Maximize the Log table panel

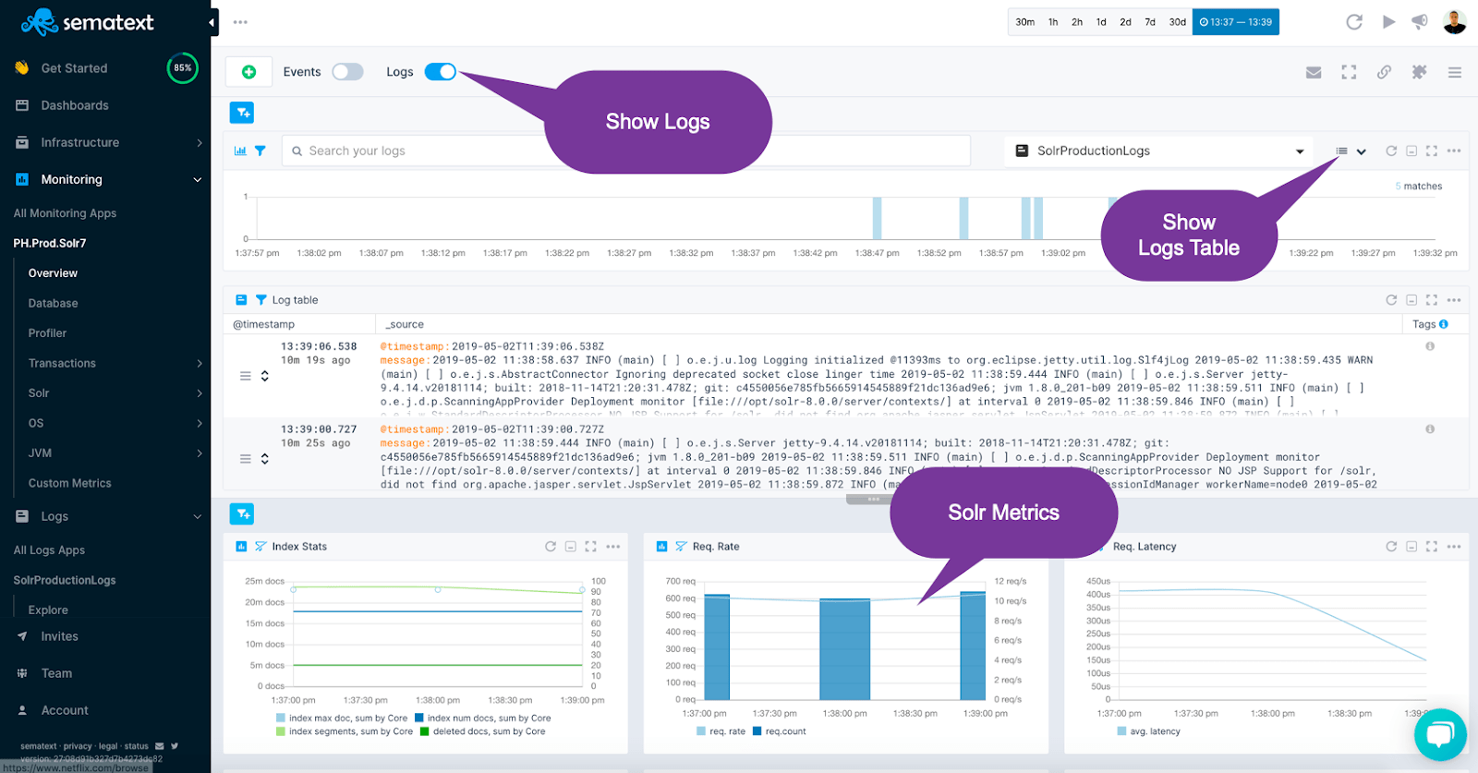1432,300
